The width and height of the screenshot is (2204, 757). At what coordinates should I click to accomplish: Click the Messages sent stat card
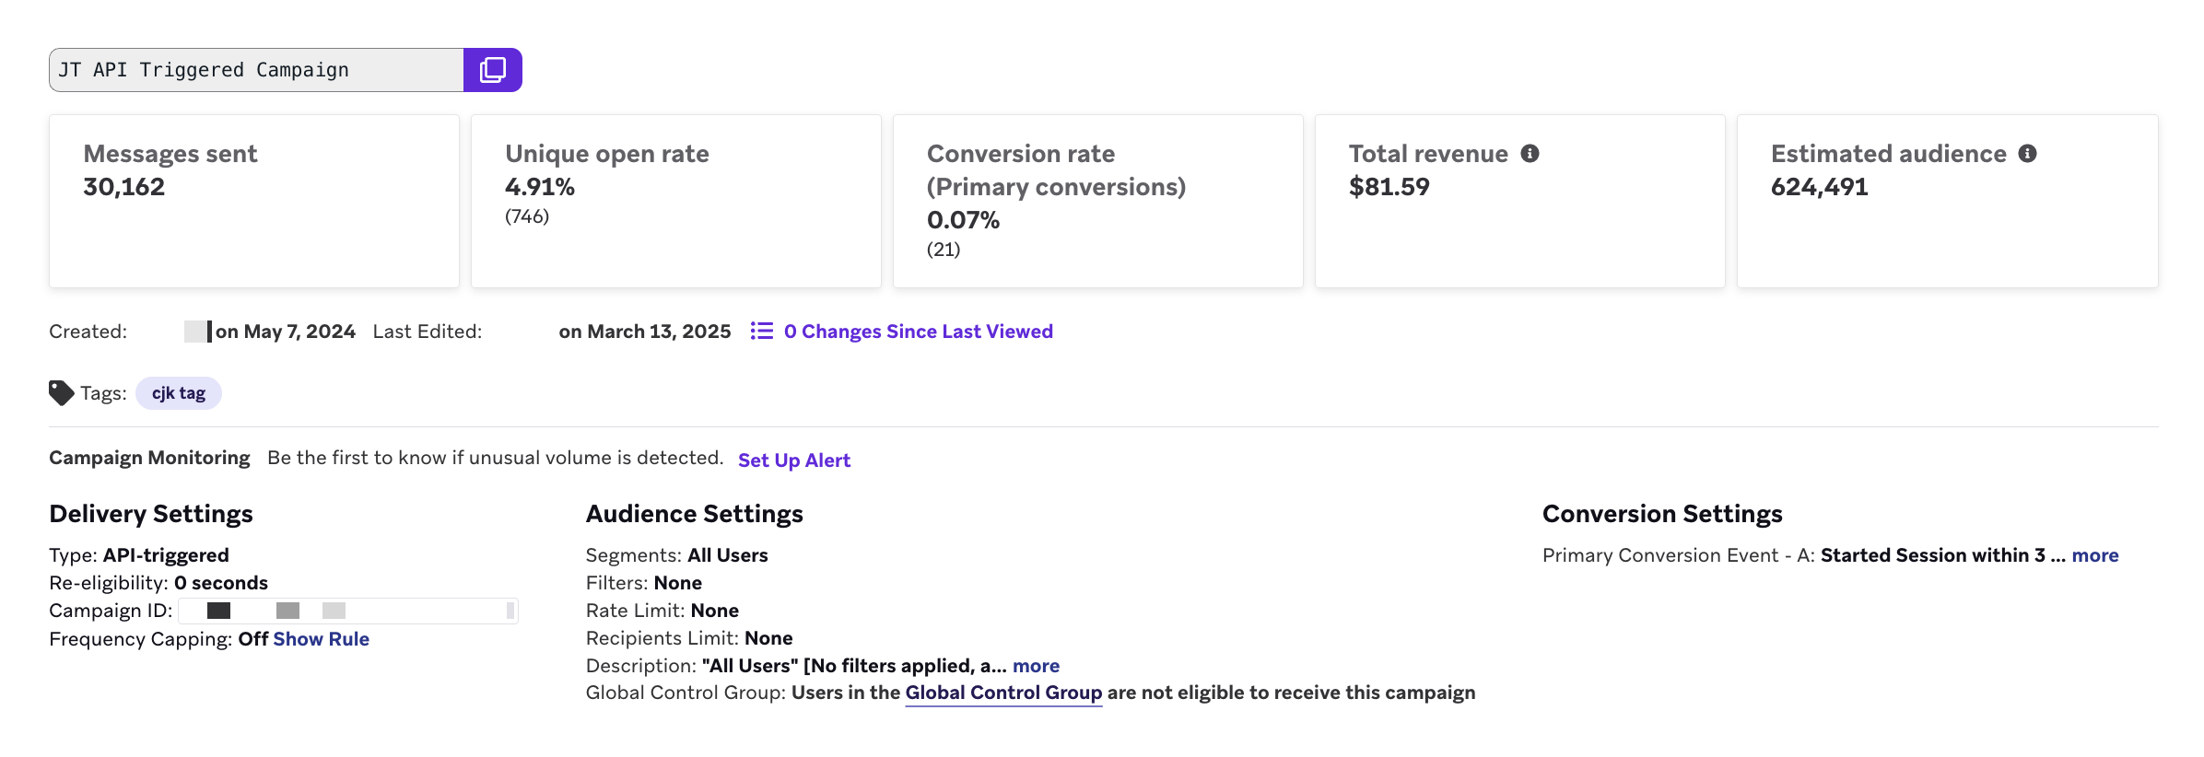[x=254, y=201]
